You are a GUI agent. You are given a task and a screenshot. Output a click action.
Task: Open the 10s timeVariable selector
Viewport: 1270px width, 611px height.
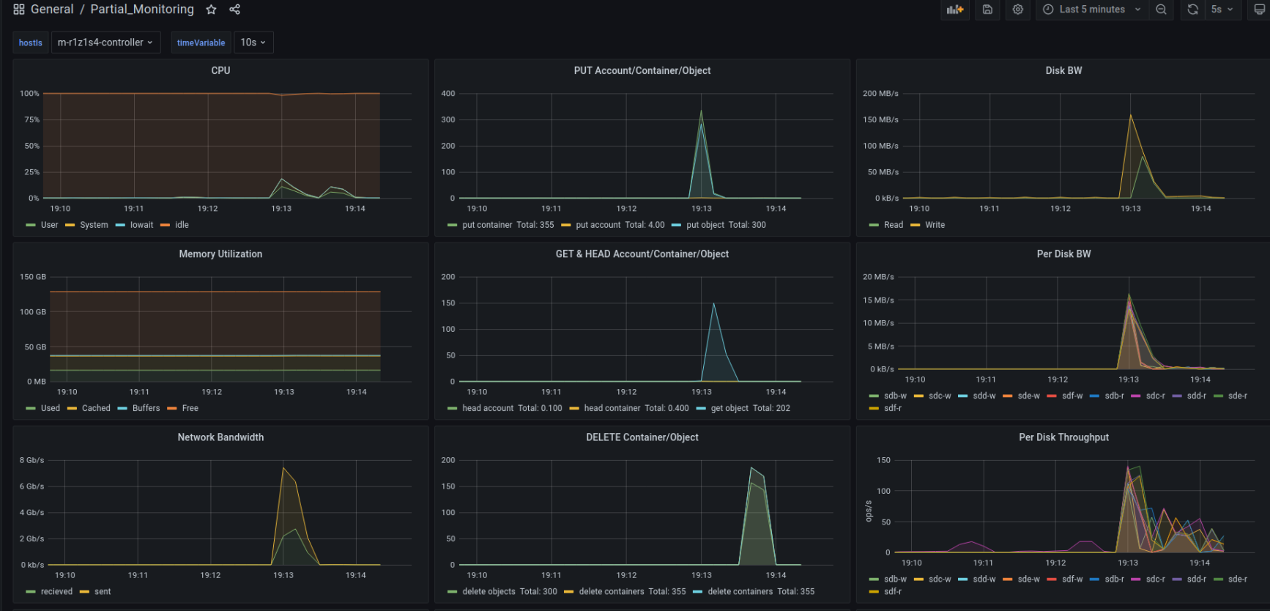point(253,42)
